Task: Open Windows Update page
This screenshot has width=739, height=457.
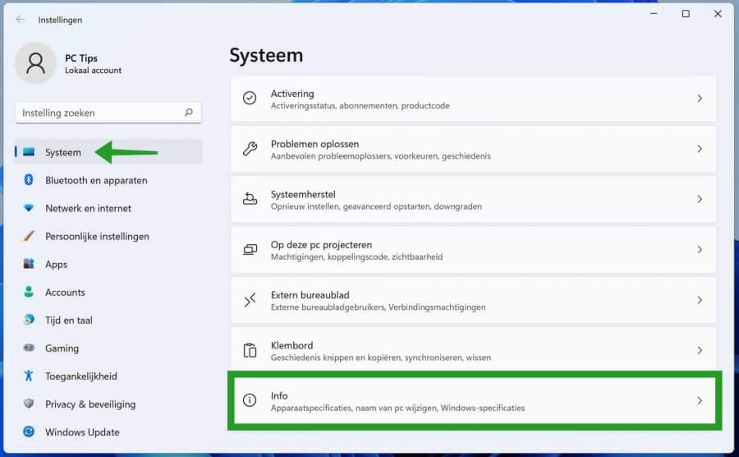Action: point(108,432)
